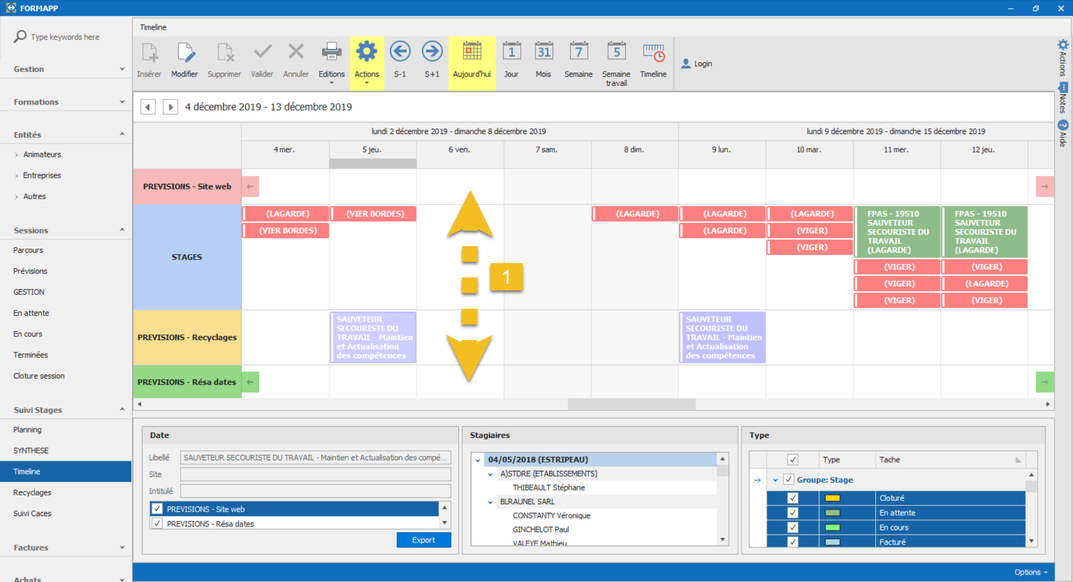Screen dimensions: 1073x582
Task: Click next date range arrow button
Action: (x=170, y=107)
